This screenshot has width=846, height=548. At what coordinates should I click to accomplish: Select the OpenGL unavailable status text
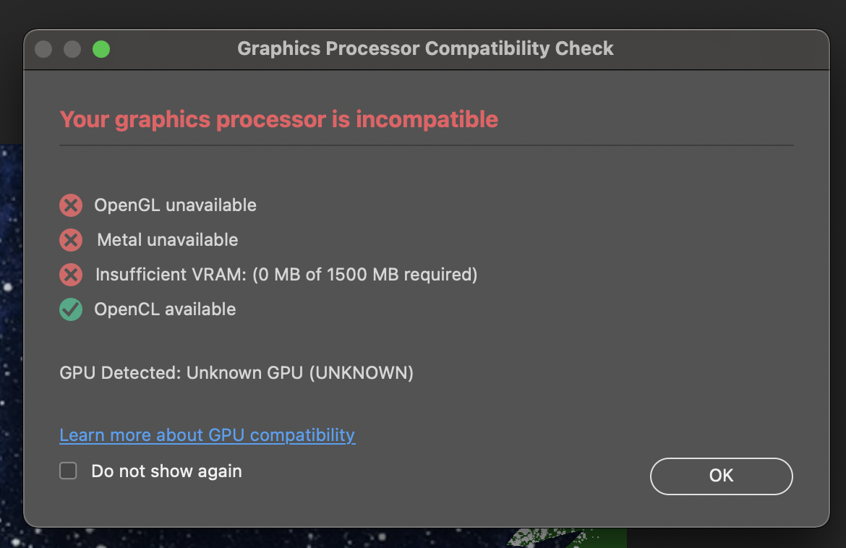[x=175, y=205]
